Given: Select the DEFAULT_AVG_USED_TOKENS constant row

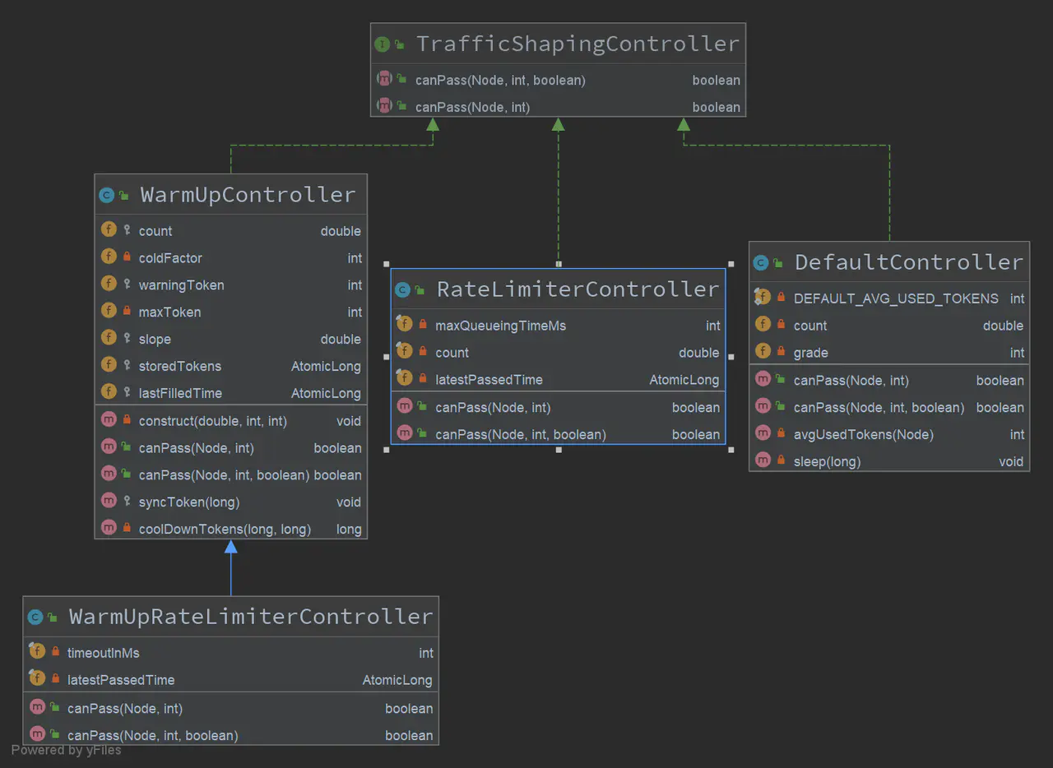Looking at the screenshot, I should click(x=889, y=298).
